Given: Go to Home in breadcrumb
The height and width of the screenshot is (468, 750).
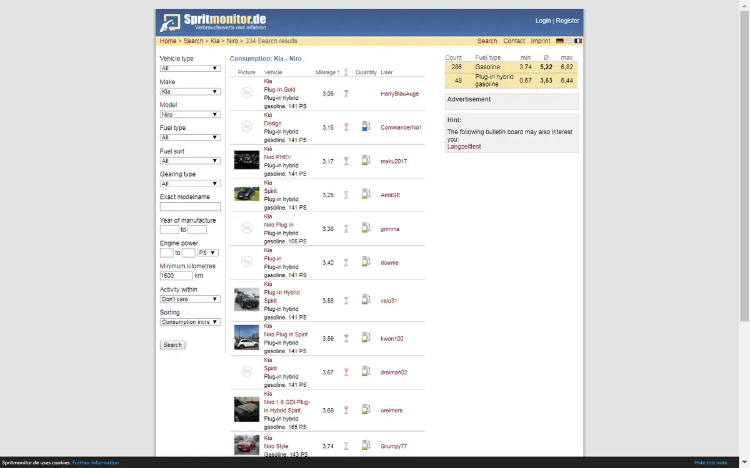Looking at the screenshot, I should [x=168, y=41].
